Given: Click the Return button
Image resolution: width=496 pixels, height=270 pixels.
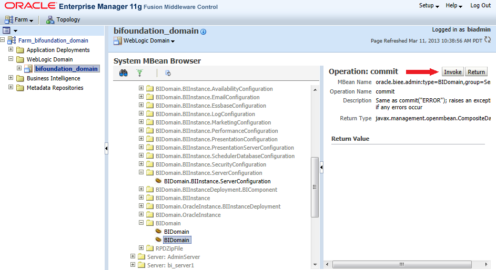Looking at the screenshot, I should coord(476,71).
